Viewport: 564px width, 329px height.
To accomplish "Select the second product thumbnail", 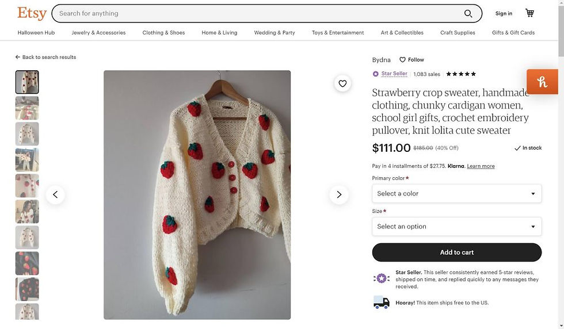I will pos(27,108).
